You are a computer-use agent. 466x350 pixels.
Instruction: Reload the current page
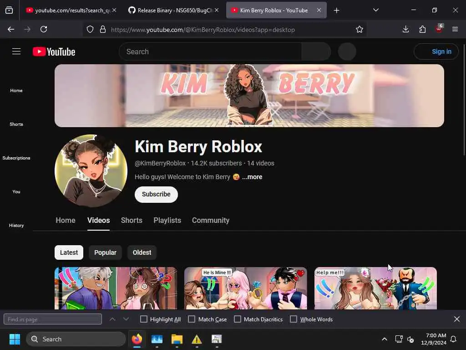tap(44, 29)
